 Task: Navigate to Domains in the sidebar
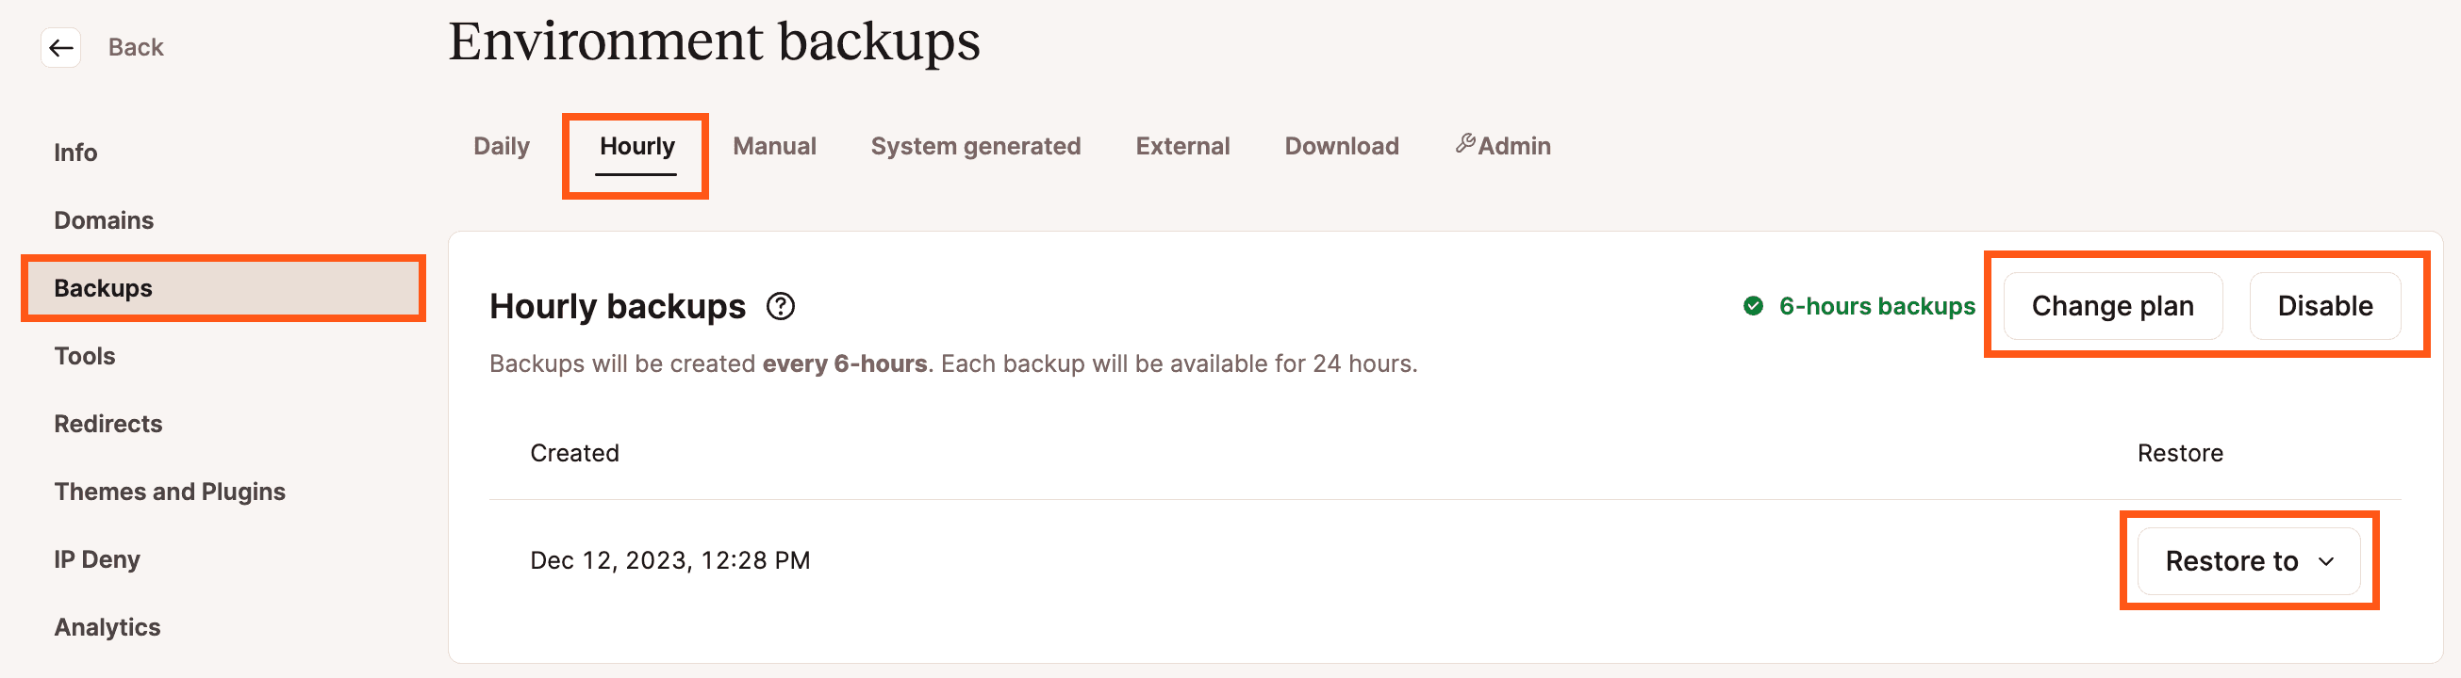pyautogui.click(x=103, y=220)
